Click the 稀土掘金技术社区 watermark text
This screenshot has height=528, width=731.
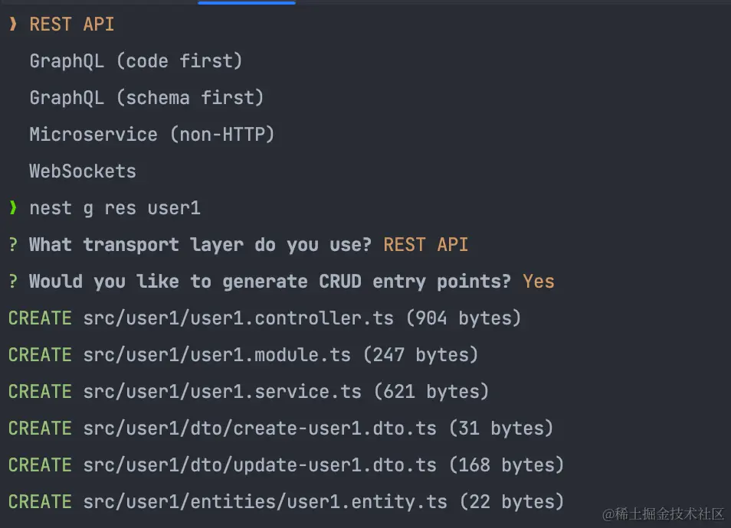(x=664, y=513)
